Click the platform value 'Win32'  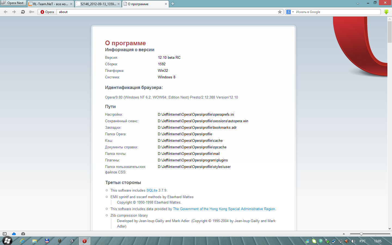click(x=163, y=71)
